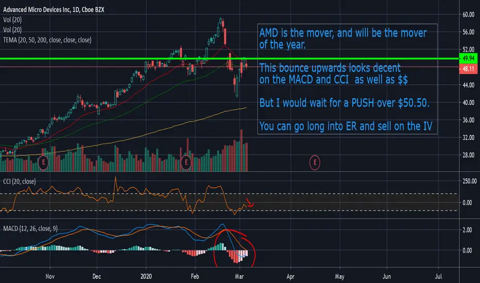Click the green 49.94 price label
This screenshot has height=283, width=480.
pyautogui.click(x=468, y=58)
